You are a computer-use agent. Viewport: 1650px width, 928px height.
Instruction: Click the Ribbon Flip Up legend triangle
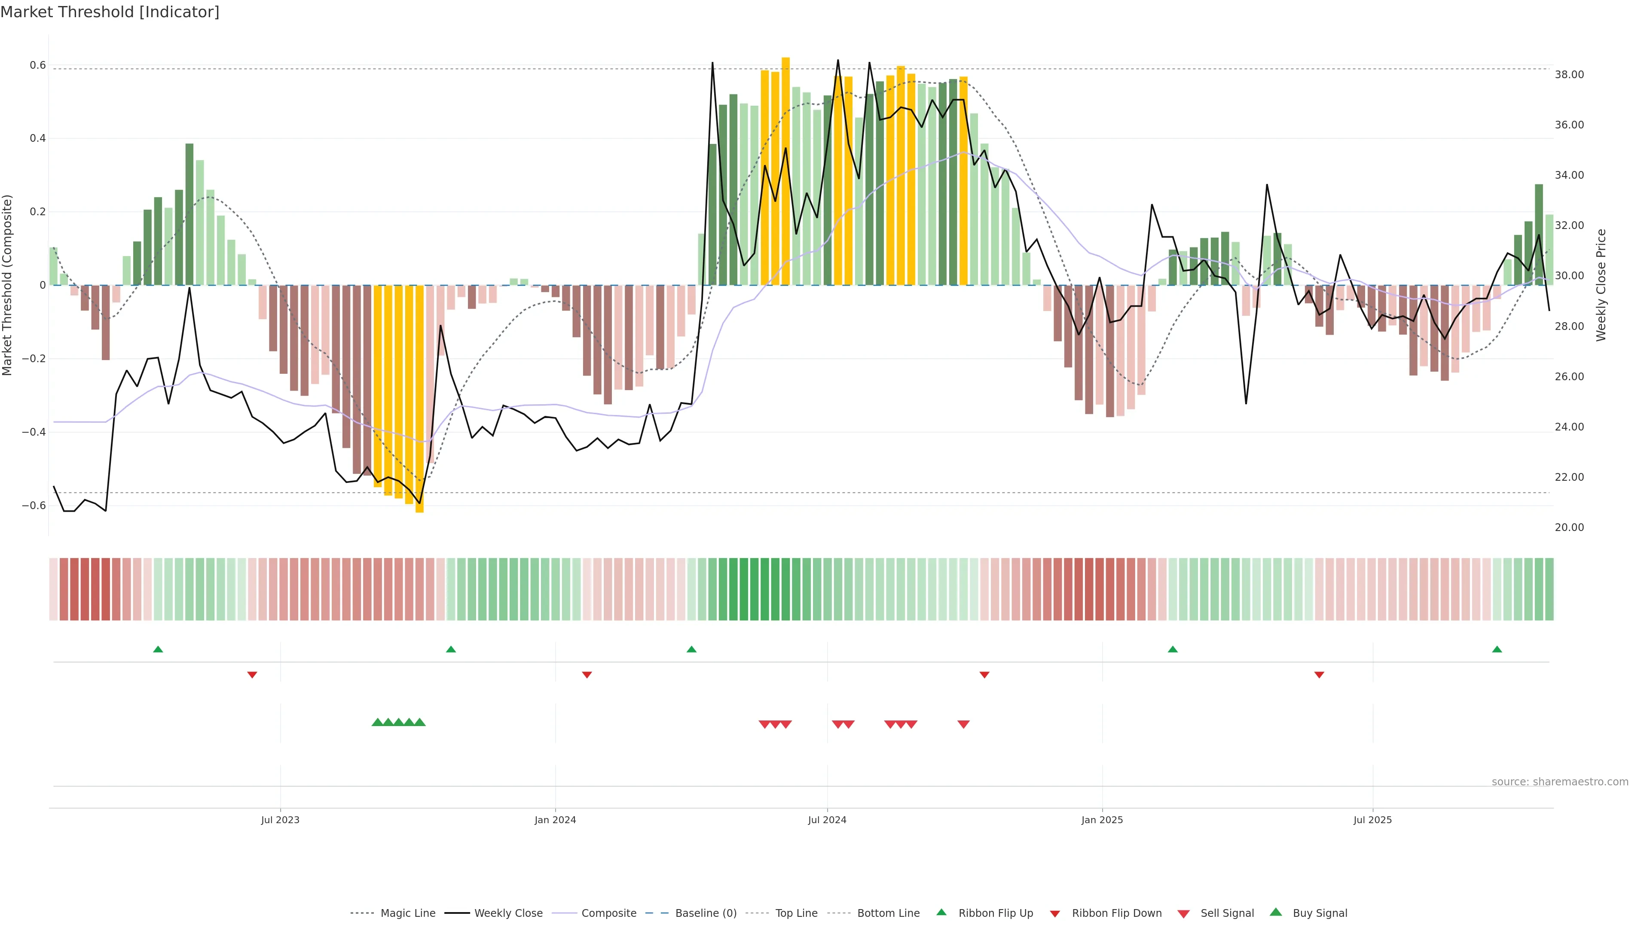click(941, 913)
